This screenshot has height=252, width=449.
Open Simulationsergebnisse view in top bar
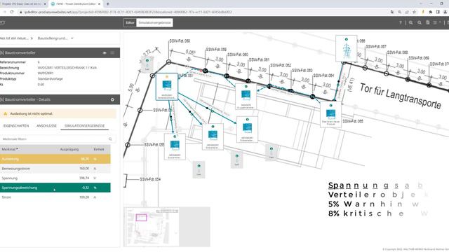154,23
